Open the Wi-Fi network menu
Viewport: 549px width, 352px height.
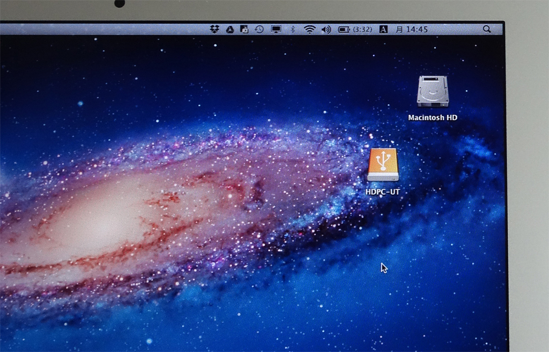pos(310,29)
